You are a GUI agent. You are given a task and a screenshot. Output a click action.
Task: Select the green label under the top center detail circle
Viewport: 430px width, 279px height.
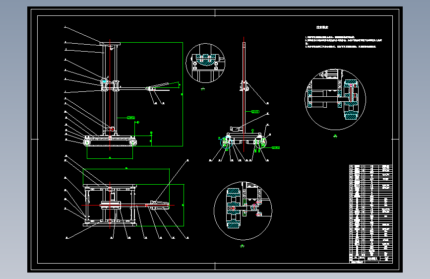[203, 89]
